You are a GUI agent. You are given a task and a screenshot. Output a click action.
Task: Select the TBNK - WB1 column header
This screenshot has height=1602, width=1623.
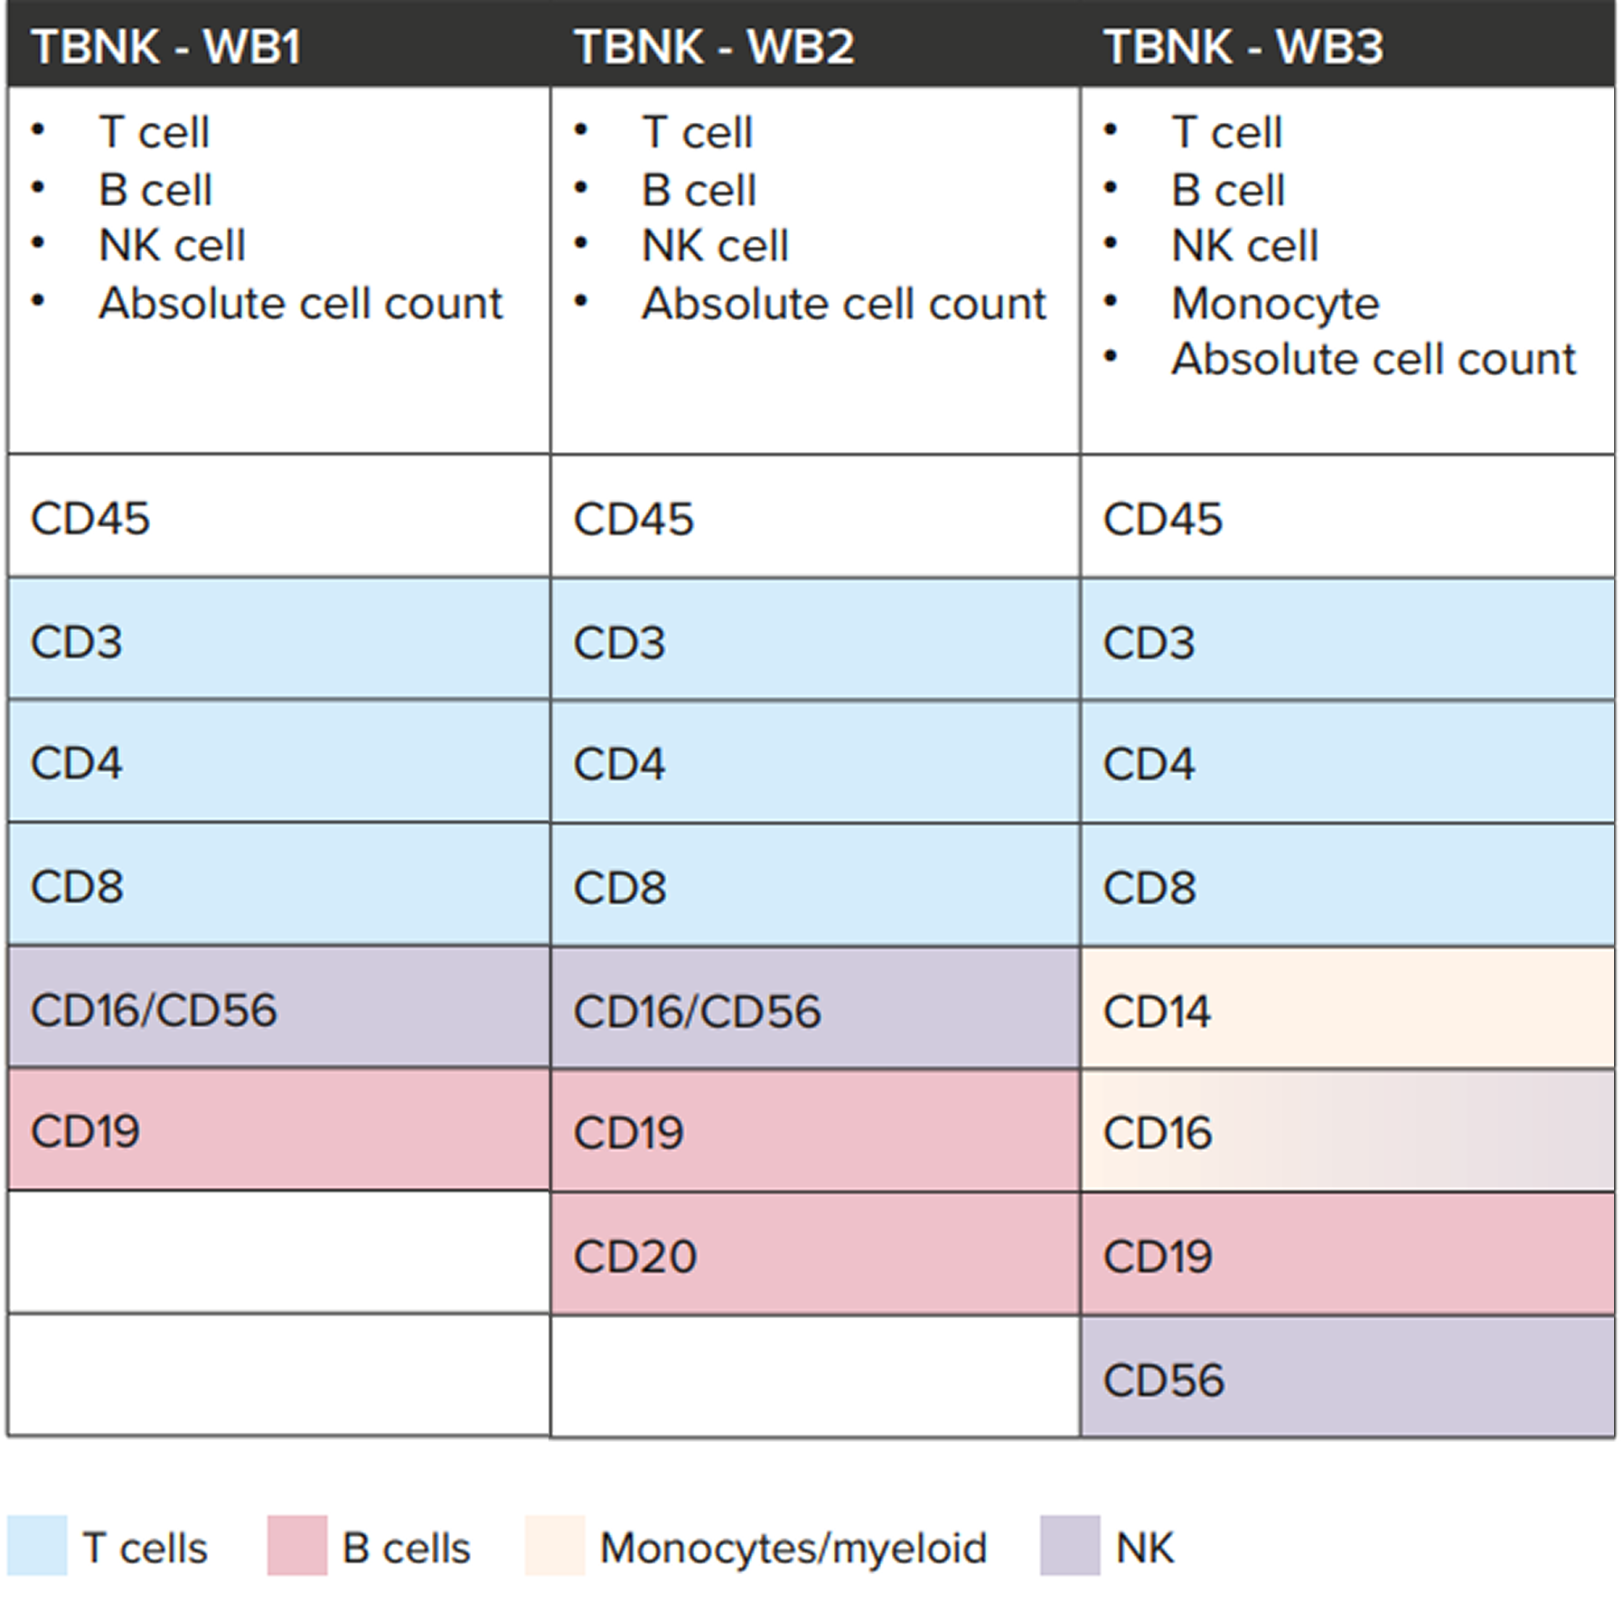279,45
